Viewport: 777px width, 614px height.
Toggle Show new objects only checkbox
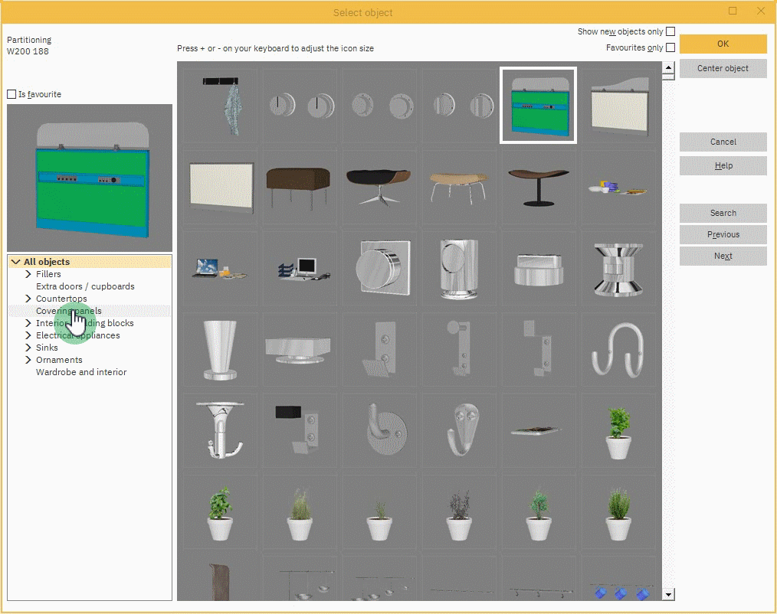[x=670, y=31]
